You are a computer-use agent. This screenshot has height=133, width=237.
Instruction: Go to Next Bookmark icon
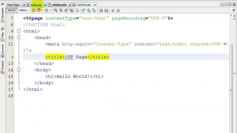coord(89,10)
